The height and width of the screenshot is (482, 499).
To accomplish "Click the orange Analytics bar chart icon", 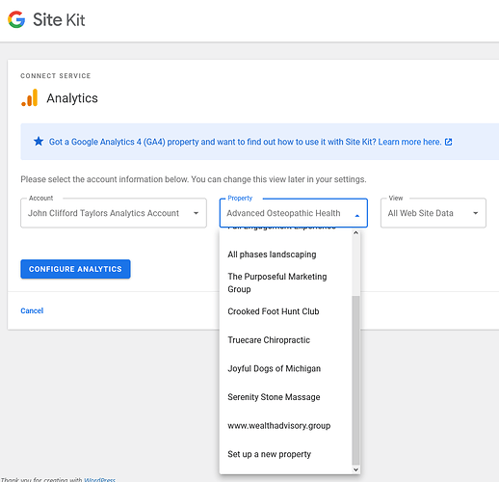I will click(30, 97).
